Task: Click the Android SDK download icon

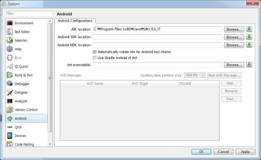Action: click(249, 37)
